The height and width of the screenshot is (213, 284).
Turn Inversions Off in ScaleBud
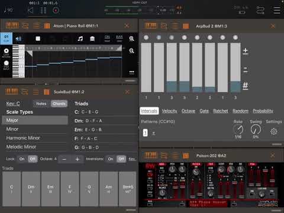[121, 159]
